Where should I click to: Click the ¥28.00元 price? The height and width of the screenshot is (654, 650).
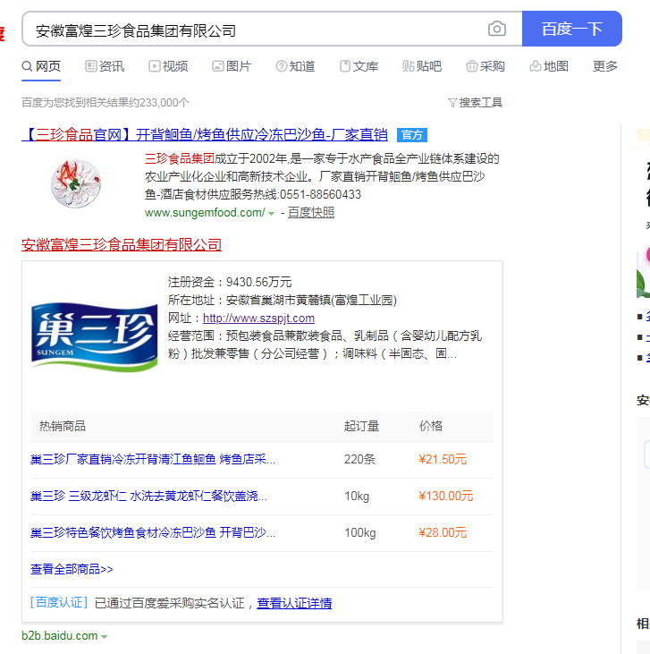click(x=443, y=532)
